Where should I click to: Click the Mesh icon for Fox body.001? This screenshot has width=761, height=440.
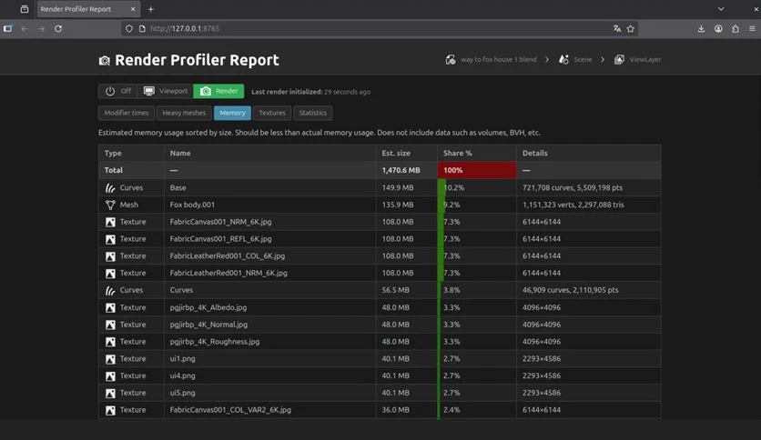click(111, 205)
